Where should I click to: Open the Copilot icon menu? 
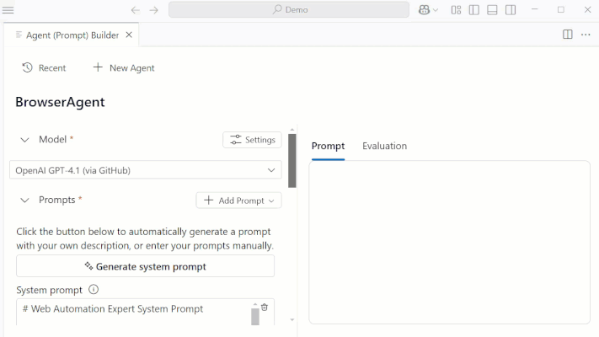pos(424,9)
